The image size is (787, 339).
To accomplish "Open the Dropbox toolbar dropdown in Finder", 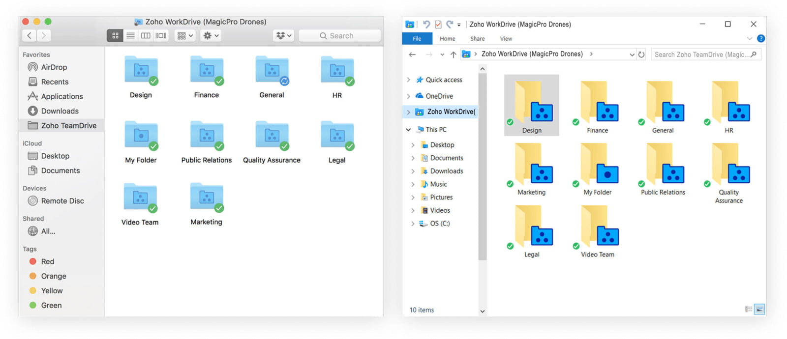I will pyautogui.click(x=284, y=35).
